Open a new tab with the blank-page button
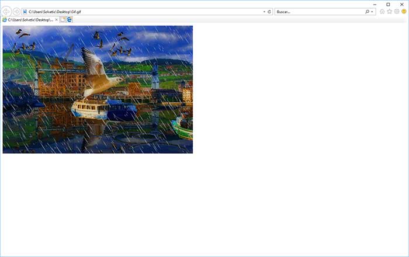The width and height of the screenshot is (409, 257). click(63, 20)
